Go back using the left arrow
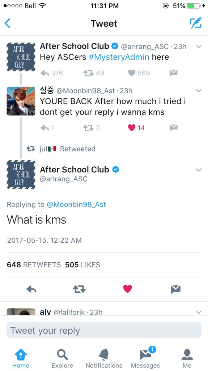This screenshot has height=371, width=208. click(8, 23)
